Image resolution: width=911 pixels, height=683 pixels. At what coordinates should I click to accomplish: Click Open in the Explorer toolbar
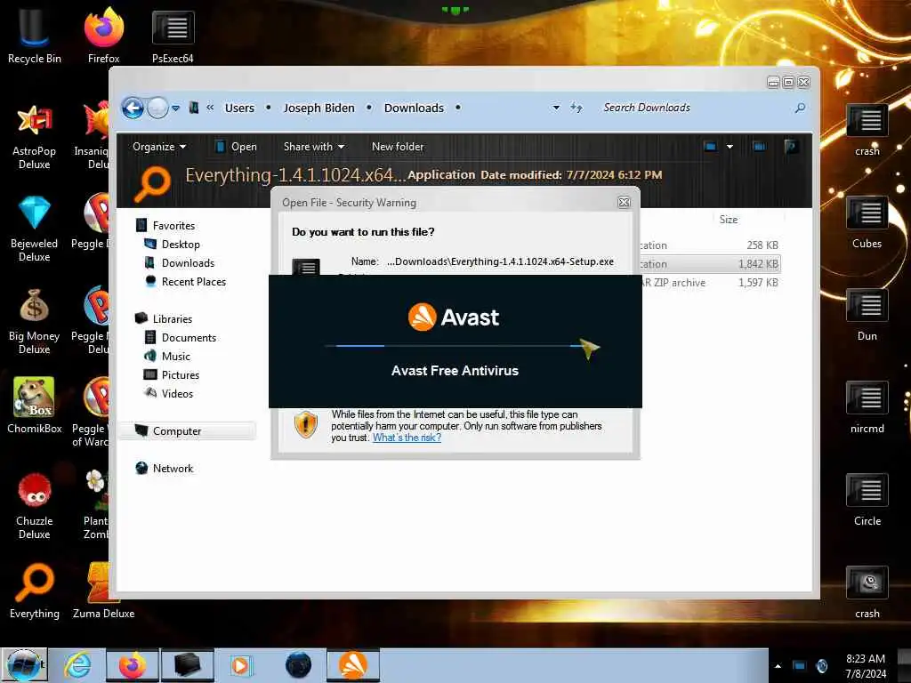[236, 147]
